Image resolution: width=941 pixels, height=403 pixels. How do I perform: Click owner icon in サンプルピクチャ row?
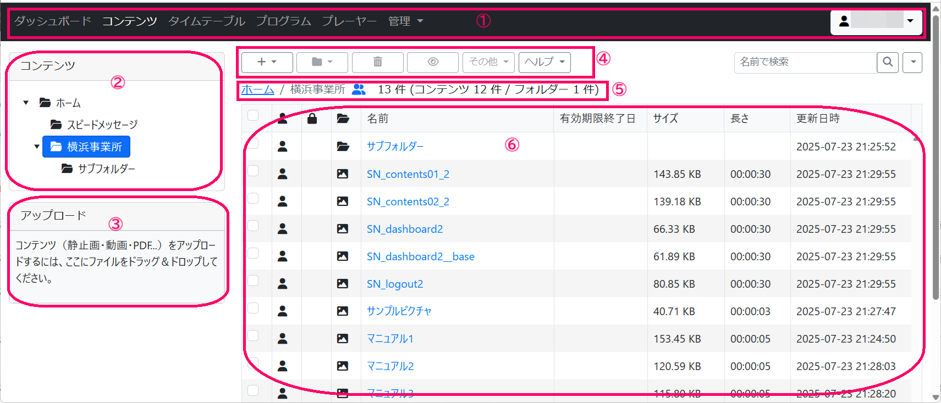click(283, 311)
